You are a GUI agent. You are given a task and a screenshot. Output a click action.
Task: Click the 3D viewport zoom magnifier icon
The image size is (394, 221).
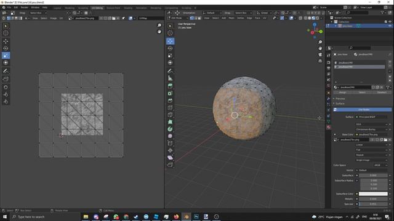coord(320,42)
